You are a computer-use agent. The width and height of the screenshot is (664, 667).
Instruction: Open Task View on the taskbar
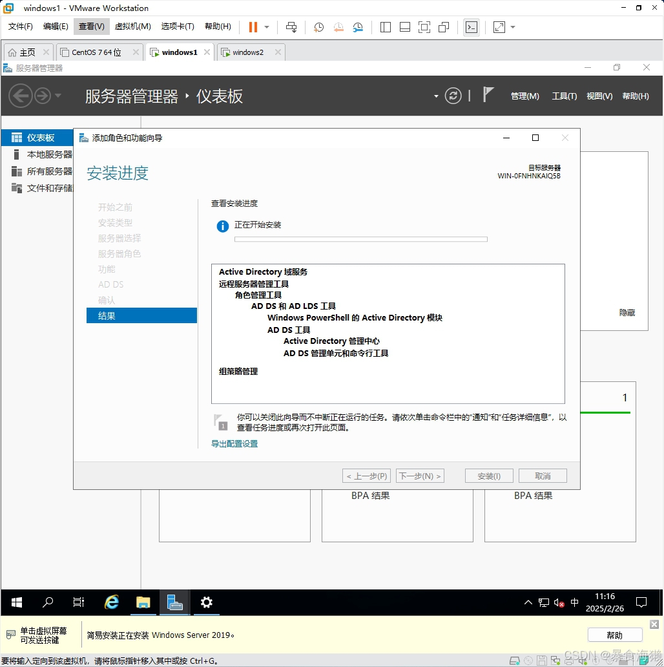tap(79, 602)
